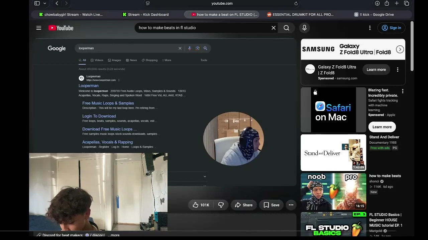This screenshot has height=240, width=428.
Task: Reload the current page
Action: pyautogui.click(x=296, y=3)
